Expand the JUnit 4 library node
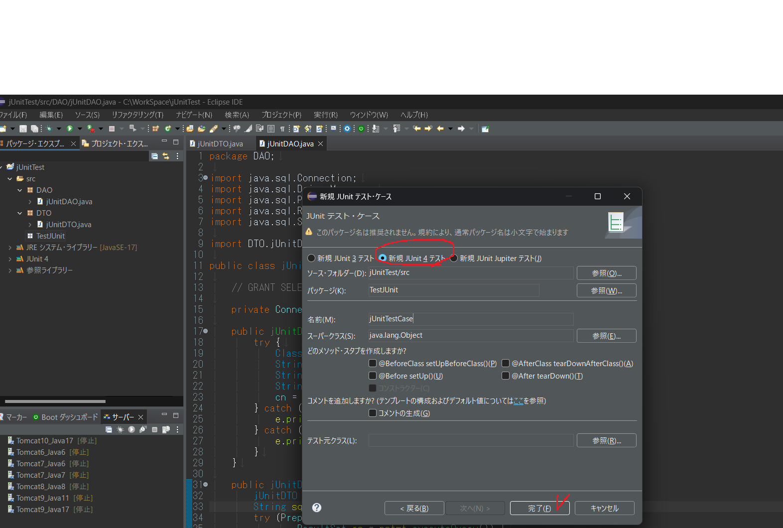 [x=9, y=259]
